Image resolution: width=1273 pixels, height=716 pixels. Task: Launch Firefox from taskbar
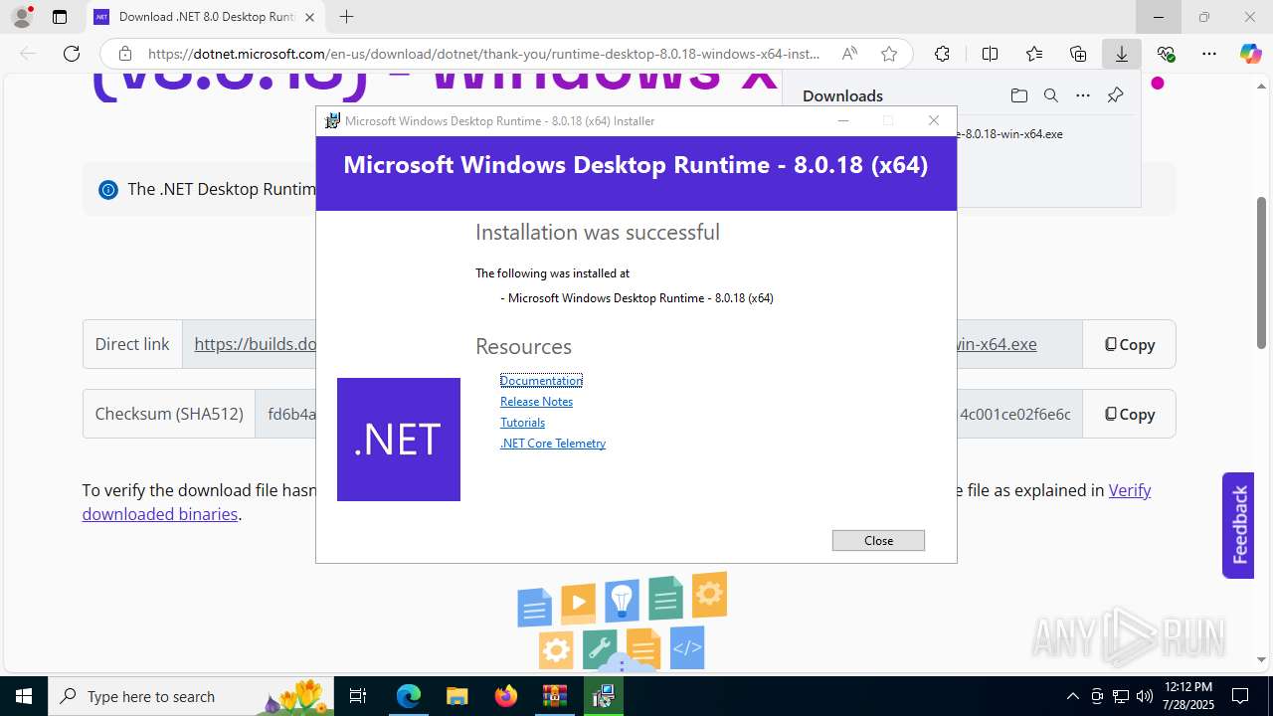coord(505,696)
